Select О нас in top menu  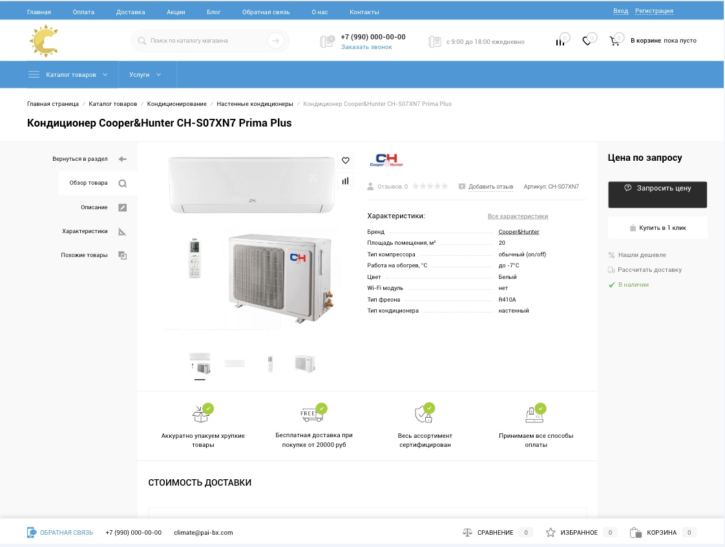(319, 12)
